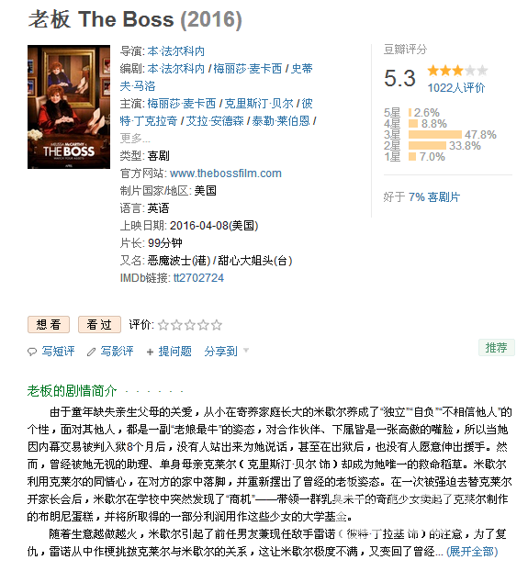Open the IMDb link tt2702724
The image size is (528, 571).
[x=198, y=278]
